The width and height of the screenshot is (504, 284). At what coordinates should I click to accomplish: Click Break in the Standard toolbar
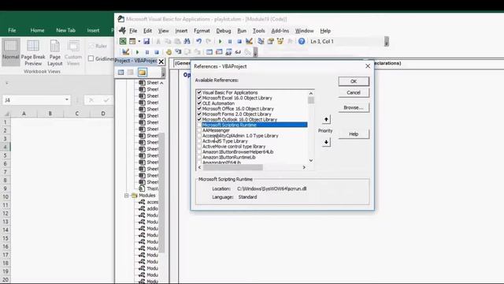point(230,41)
